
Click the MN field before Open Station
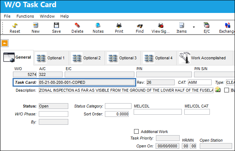pos(193,146)
